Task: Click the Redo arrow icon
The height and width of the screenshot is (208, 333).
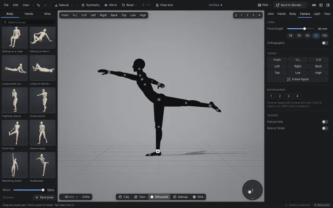Action: (45, 5)
